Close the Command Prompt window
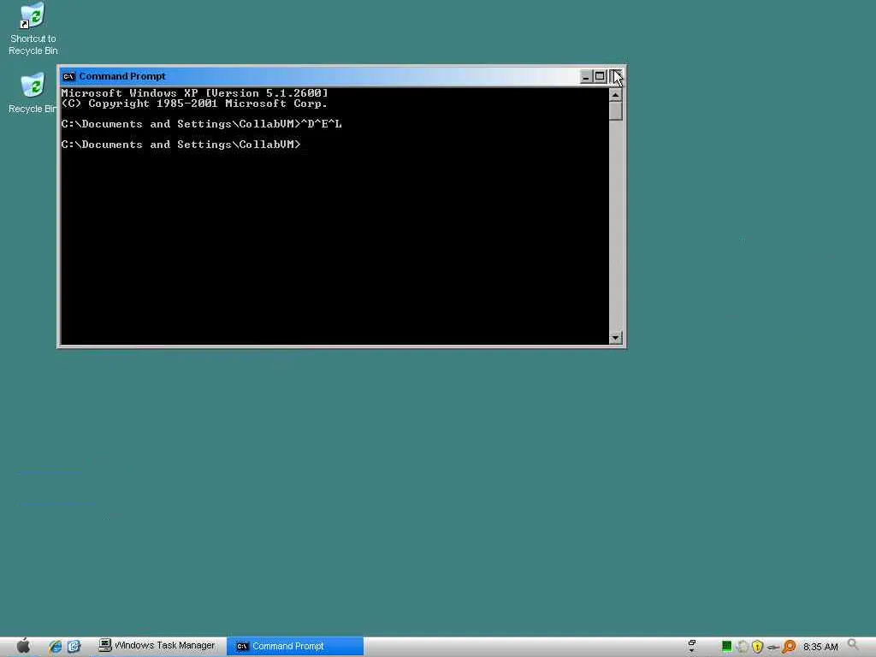The image size is (876, 657). tap(616, 76)
